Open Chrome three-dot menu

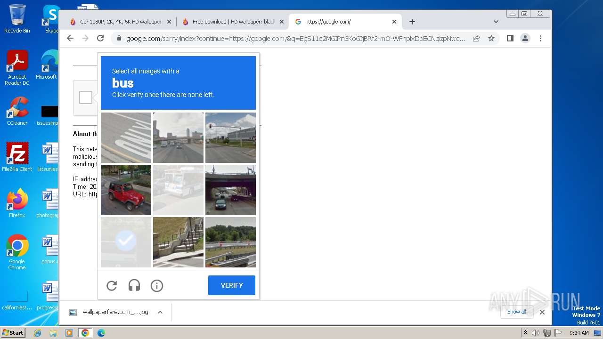click(x=540, y=38)
